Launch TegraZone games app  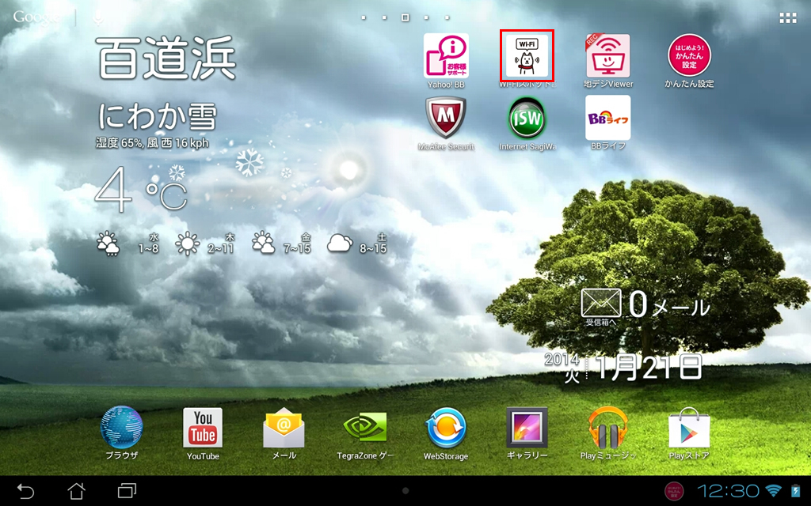tap(365, 435)
